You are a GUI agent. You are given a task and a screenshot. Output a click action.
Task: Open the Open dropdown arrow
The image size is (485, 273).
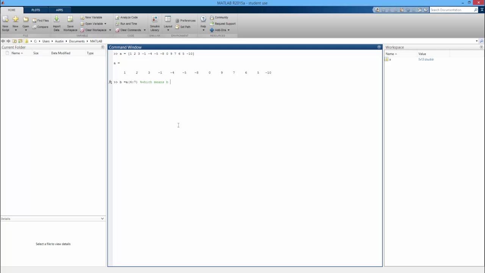pos(26,30)
